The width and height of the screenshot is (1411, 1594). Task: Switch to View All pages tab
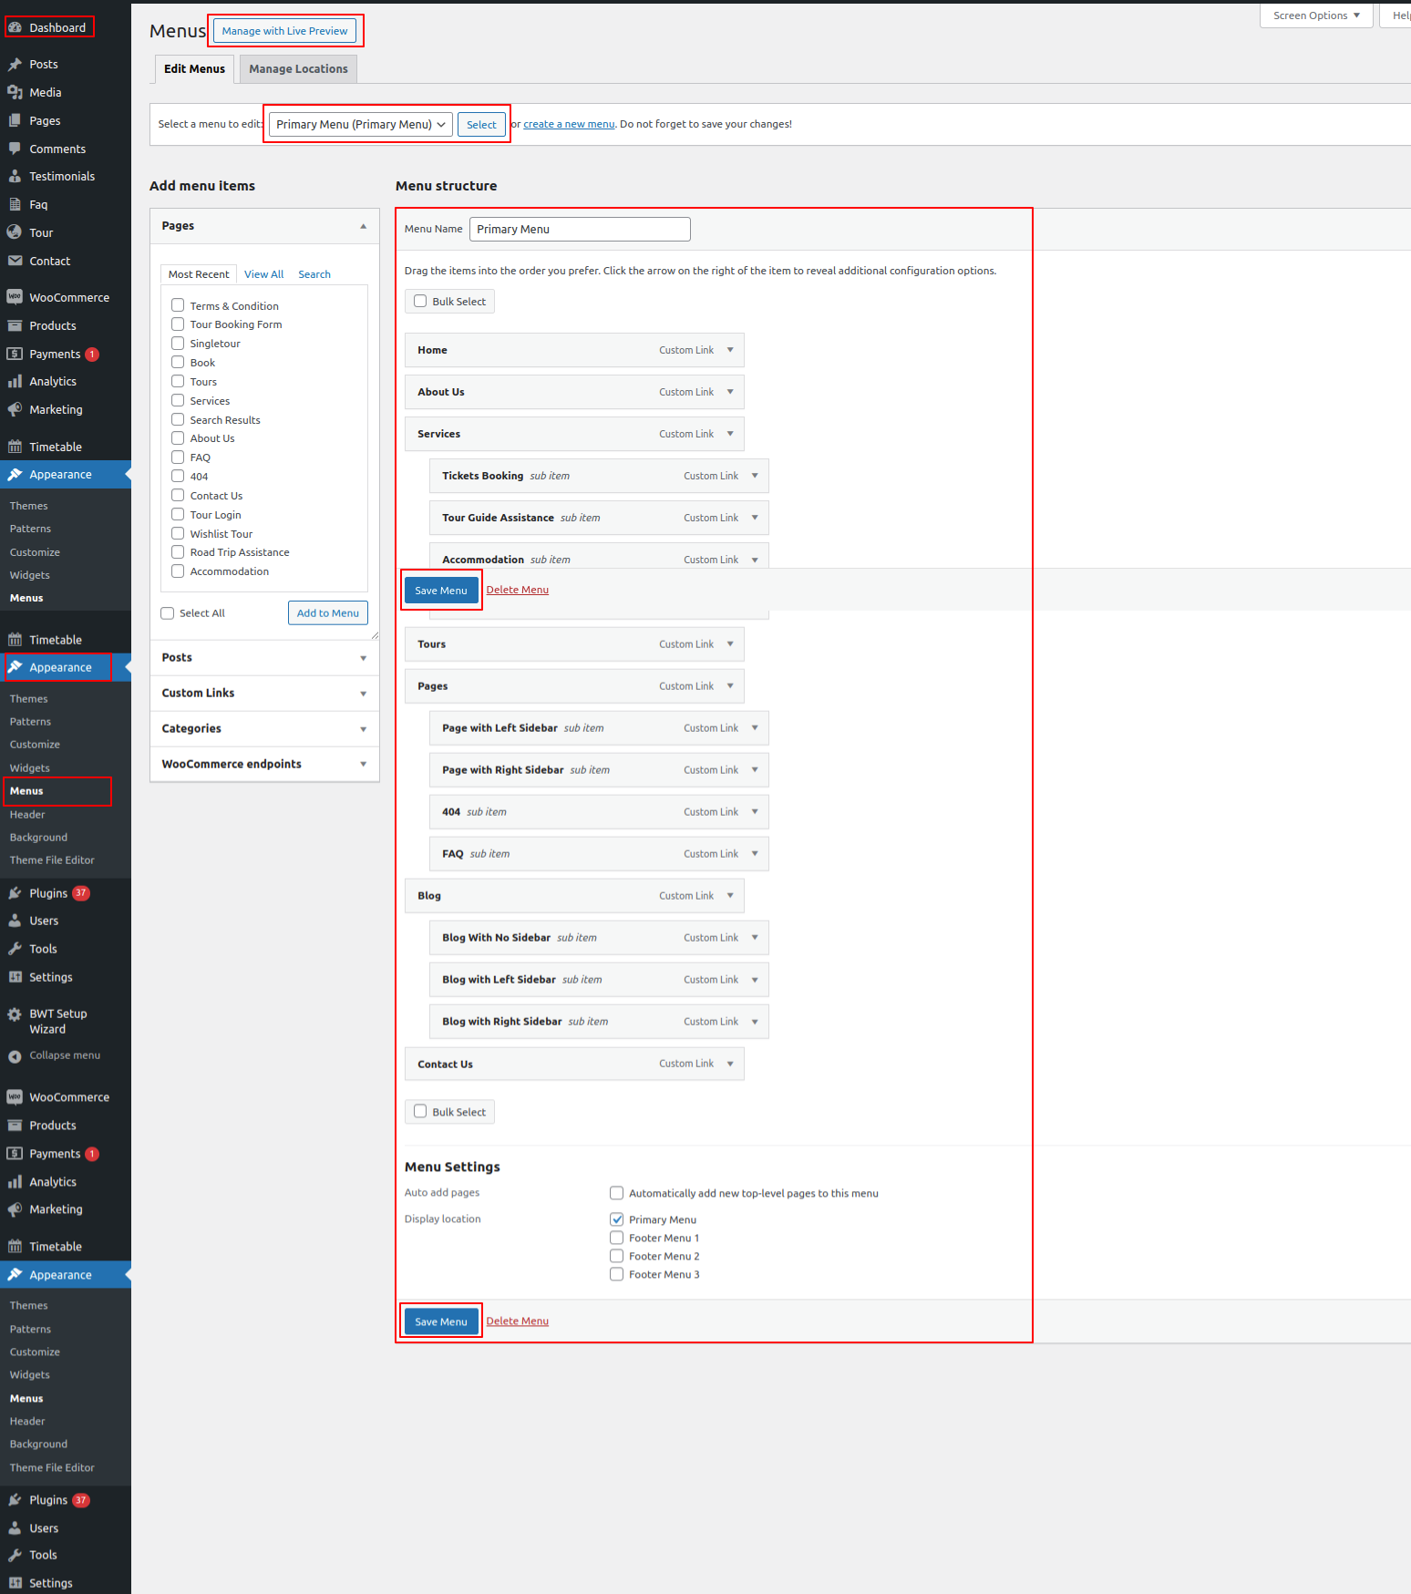263,274
